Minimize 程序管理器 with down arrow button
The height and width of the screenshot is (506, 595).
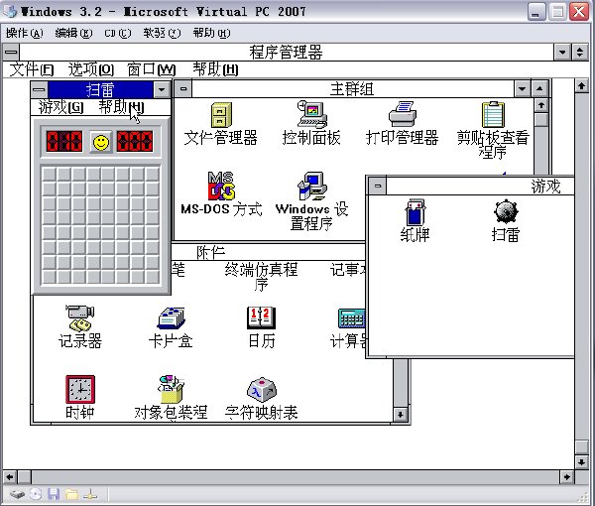562,52
